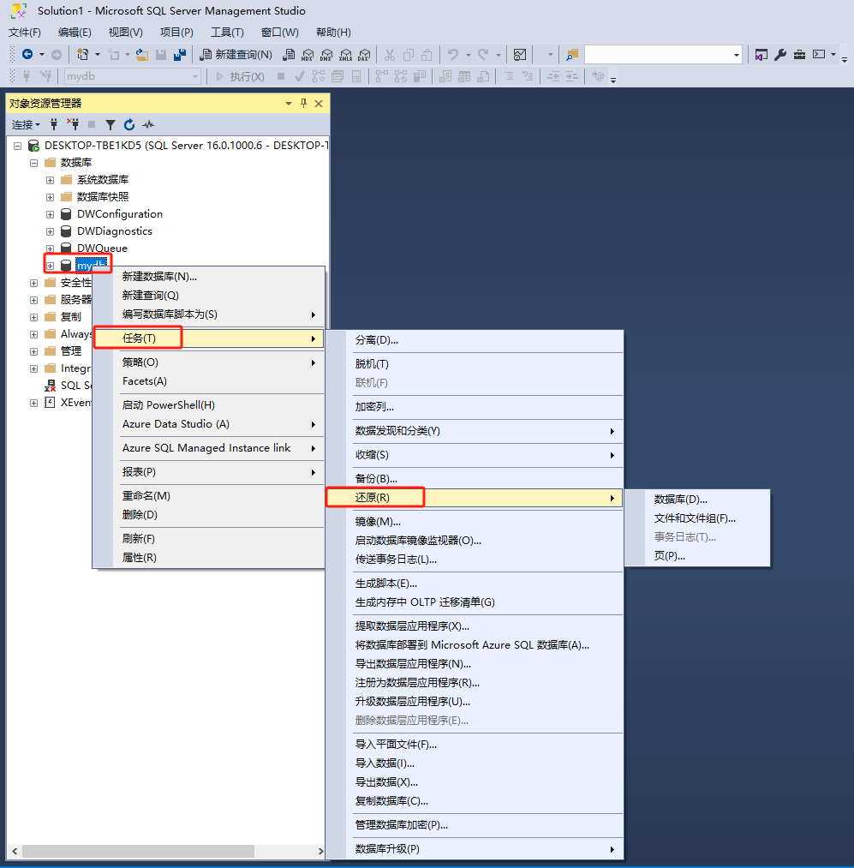Screen dimensions: 854x868
Task: Click the Object Explorer horizontal scrollbar
Action: pyautogui.click(x=139, y=851)
